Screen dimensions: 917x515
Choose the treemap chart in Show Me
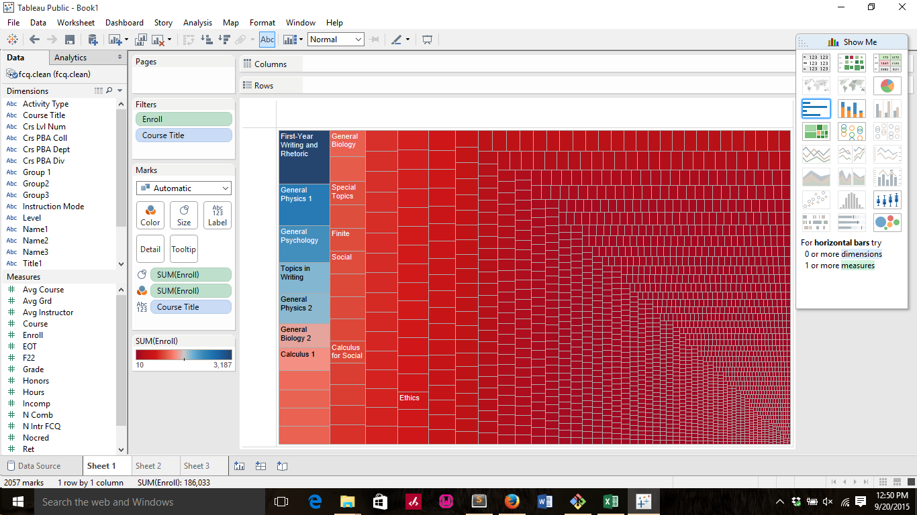pos(816,131)
